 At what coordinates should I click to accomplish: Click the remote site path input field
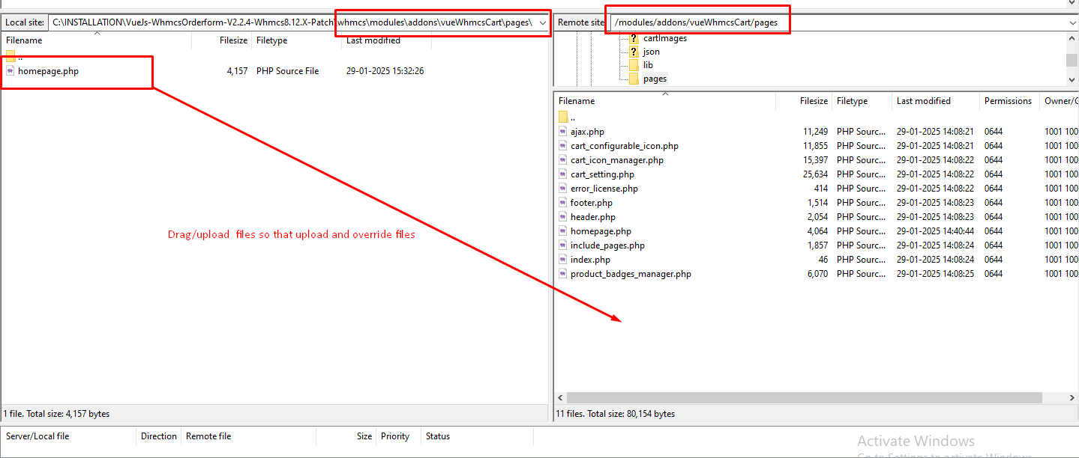pos(825,22)
